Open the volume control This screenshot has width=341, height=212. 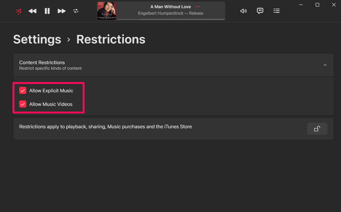click(243, 11)
